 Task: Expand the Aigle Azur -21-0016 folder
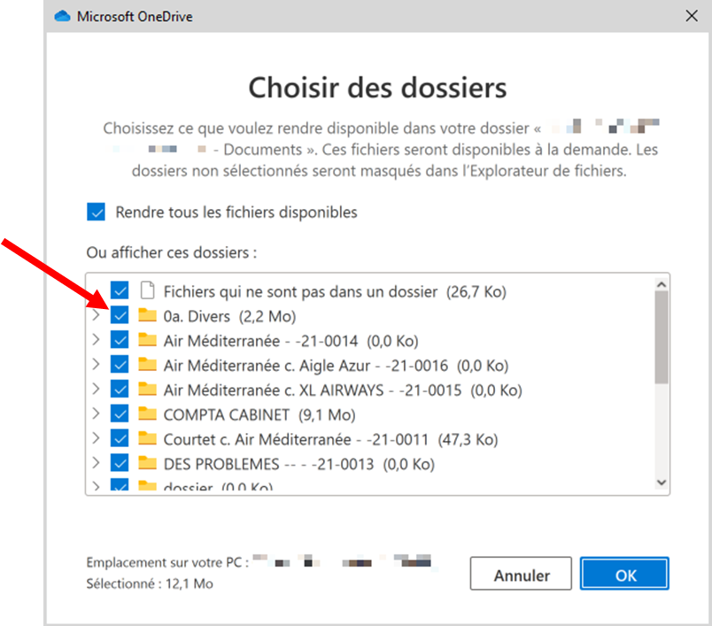click(96, 364)
